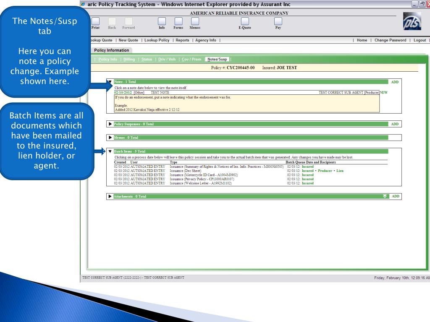The height and width of the screenshot is (322, 430).
Task: Click the Print toolbar icon
Action: click(x=95, y=21)
